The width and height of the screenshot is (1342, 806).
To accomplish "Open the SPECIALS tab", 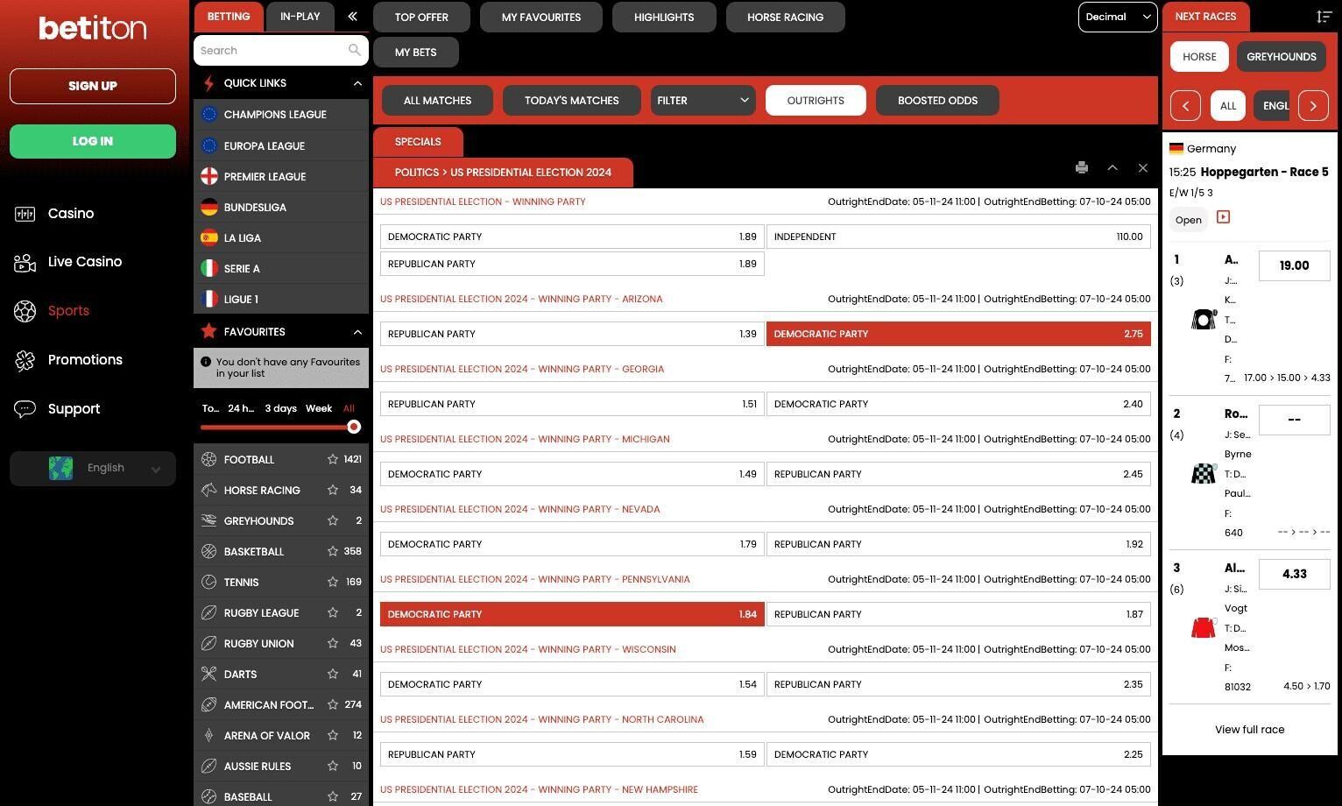I will point(418,142).
